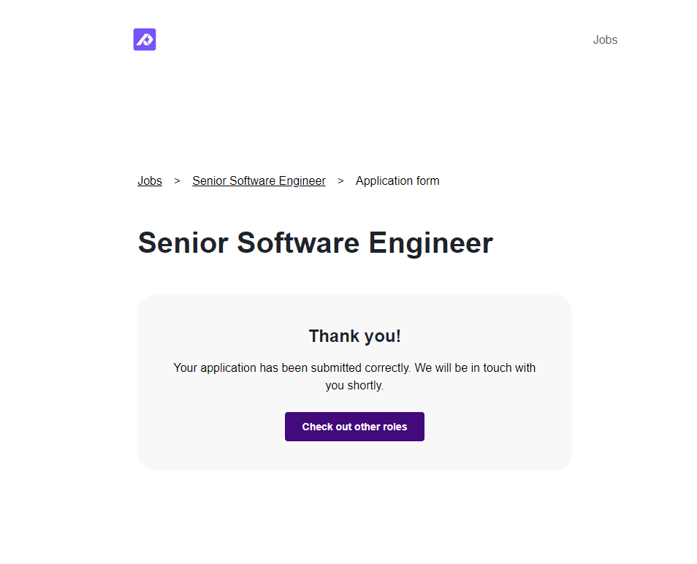Click the "you shortly." text line
Image resolution: width=697 pixels, height=564 pixels.
pyautogui.click(x=354, y=386)
